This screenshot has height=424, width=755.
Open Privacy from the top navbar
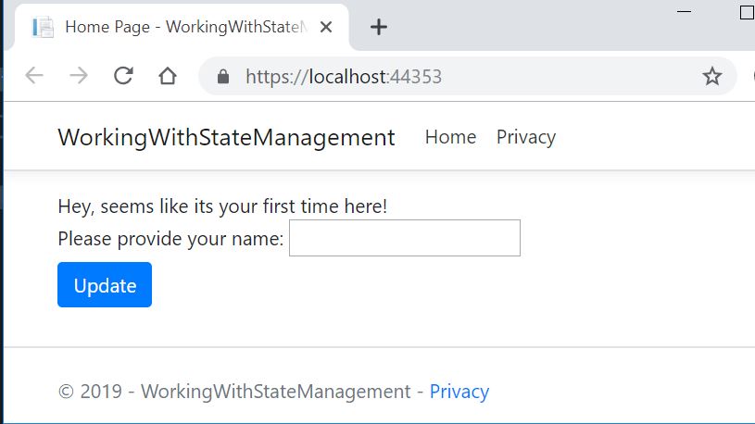525,137
